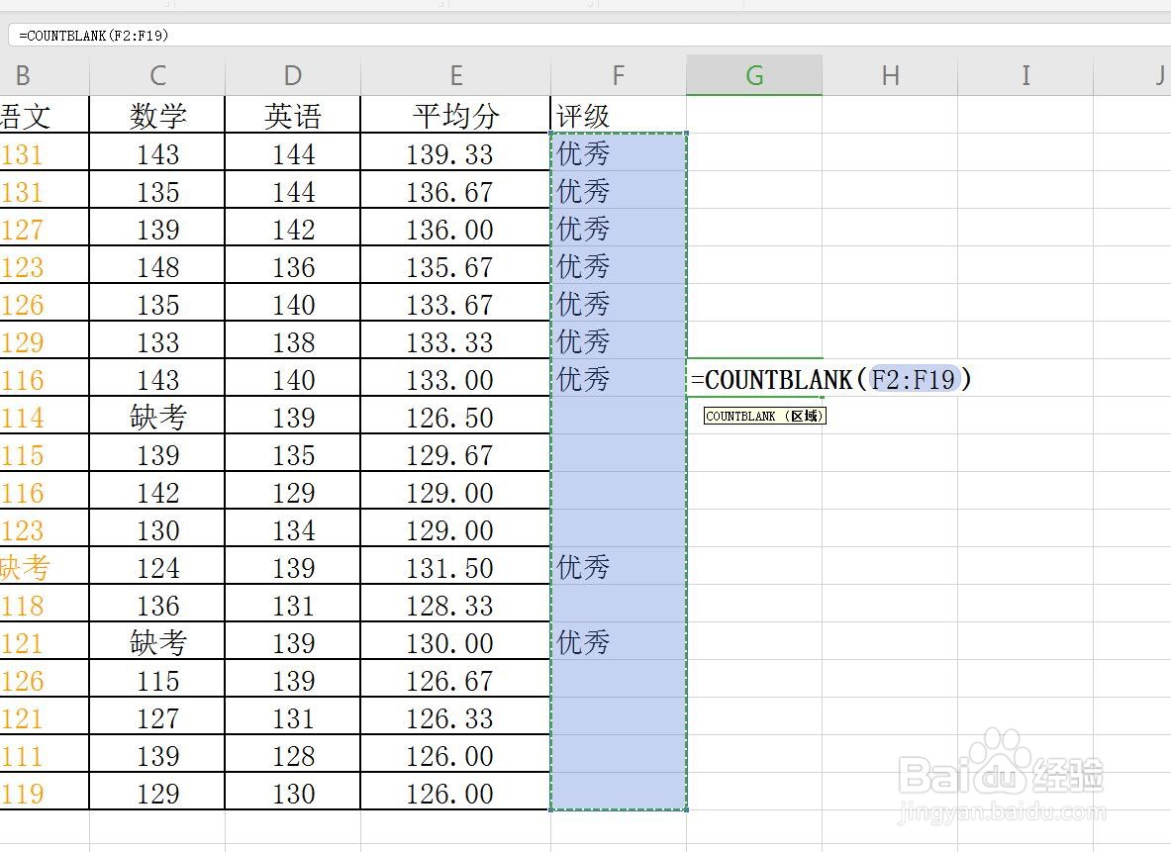
Task: Select column header E labeled 平均分
Action: (x=455, y=74)
